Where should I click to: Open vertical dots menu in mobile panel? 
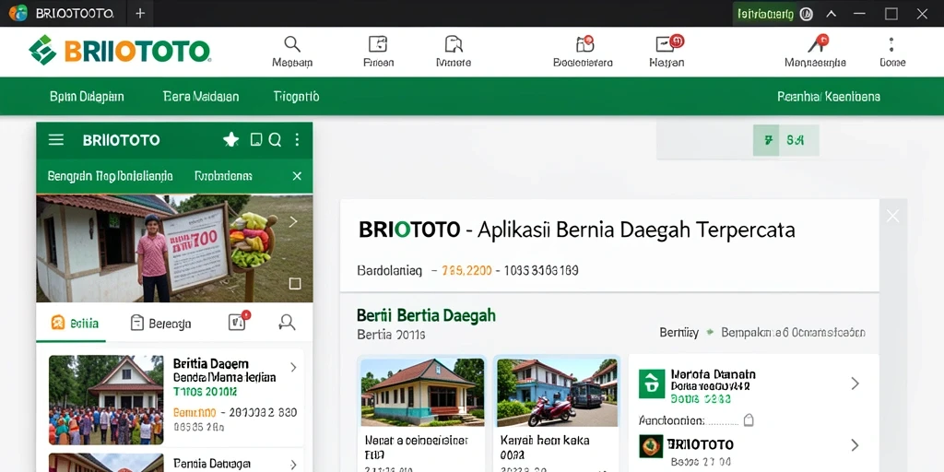pyautogui.click(x=297, y=140)
